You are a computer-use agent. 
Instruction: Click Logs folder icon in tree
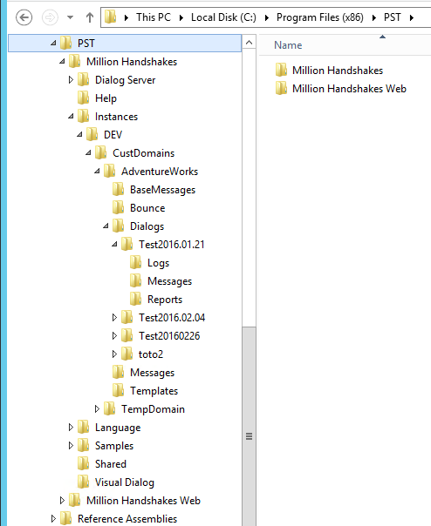click(136, 262)
